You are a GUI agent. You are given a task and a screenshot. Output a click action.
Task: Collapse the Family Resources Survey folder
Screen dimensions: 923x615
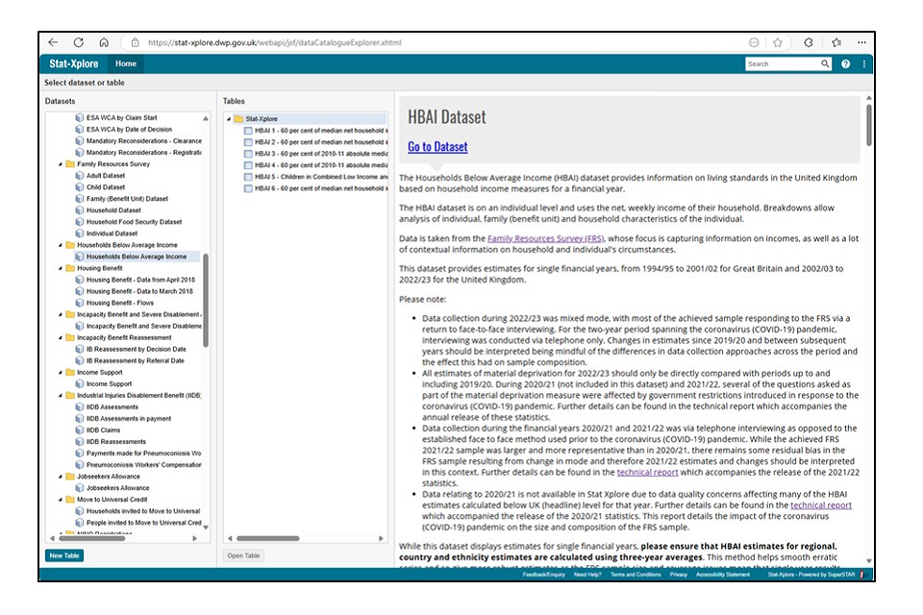61,164
